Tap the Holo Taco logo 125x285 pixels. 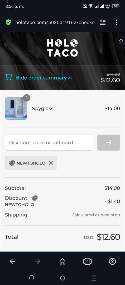[62, 48]
